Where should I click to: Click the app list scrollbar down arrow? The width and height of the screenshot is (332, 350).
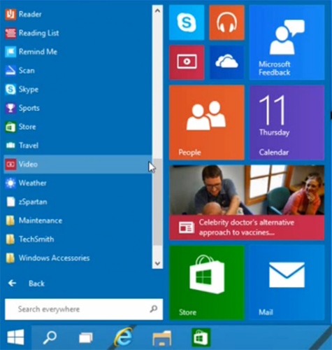[157, 264]
